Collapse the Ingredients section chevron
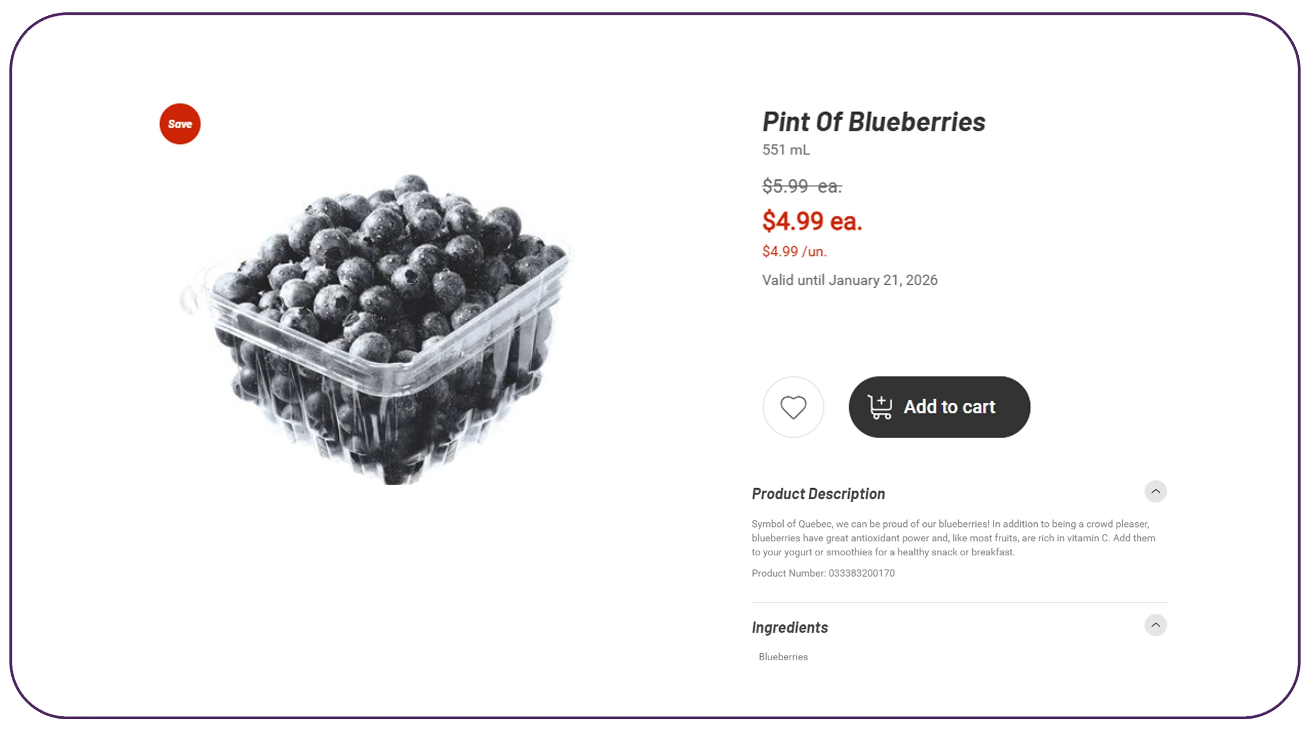Screen dimensions: 1310x731 click(1155, 625)
